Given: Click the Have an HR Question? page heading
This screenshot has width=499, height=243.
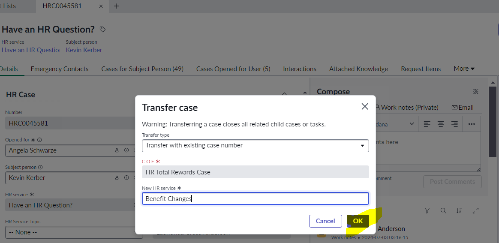Looking at the screenshot, I should point(48,29).
